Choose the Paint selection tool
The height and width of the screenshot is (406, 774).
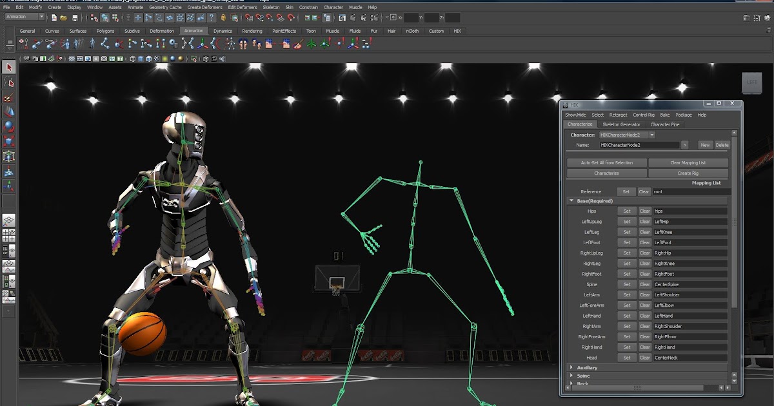(x=9, y=97)
